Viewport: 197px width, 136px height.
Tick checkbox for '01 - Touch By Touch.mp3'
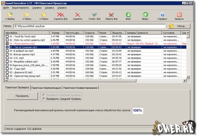click(x=7, y=37)
